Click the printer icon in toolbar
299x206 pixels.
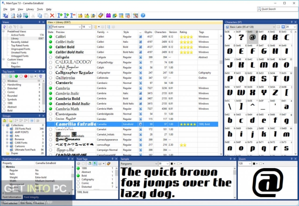point(19,16)
